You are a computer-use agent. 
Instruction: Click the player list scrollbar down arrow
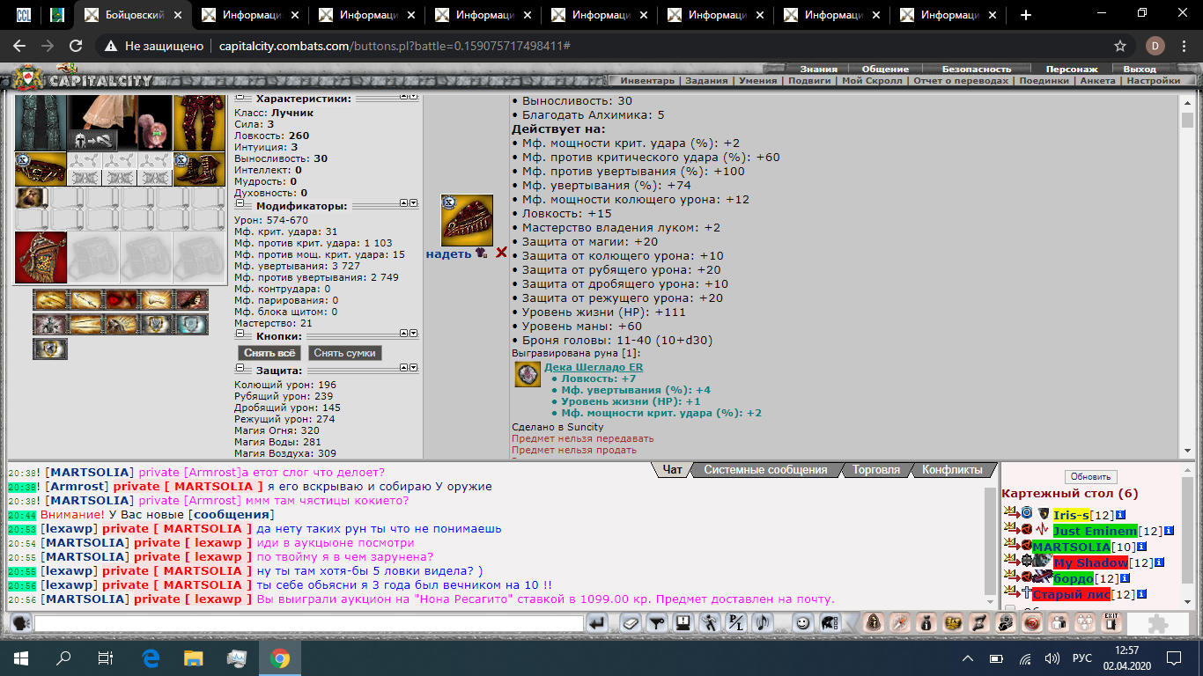(1187, 602)
